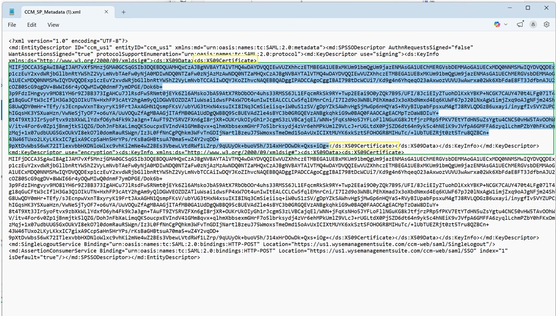
Task: Open the account profile icon
Action: tap(533, 24)
